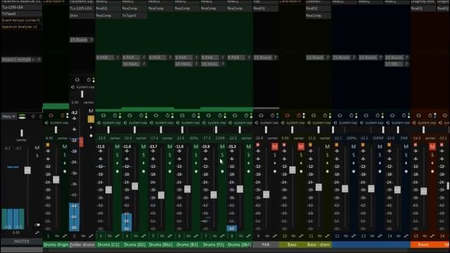Viewport: 450px width, 253px height.
Task: Click record monitoring icon on Drums [D2]
Action: pyautogui.click(x=141, y=115)
